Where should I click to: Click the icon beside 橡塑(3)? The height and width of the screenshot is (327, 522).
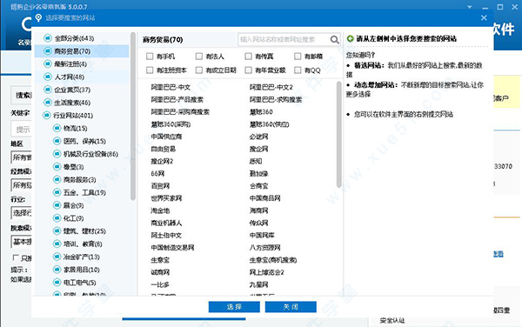[57, 167]
